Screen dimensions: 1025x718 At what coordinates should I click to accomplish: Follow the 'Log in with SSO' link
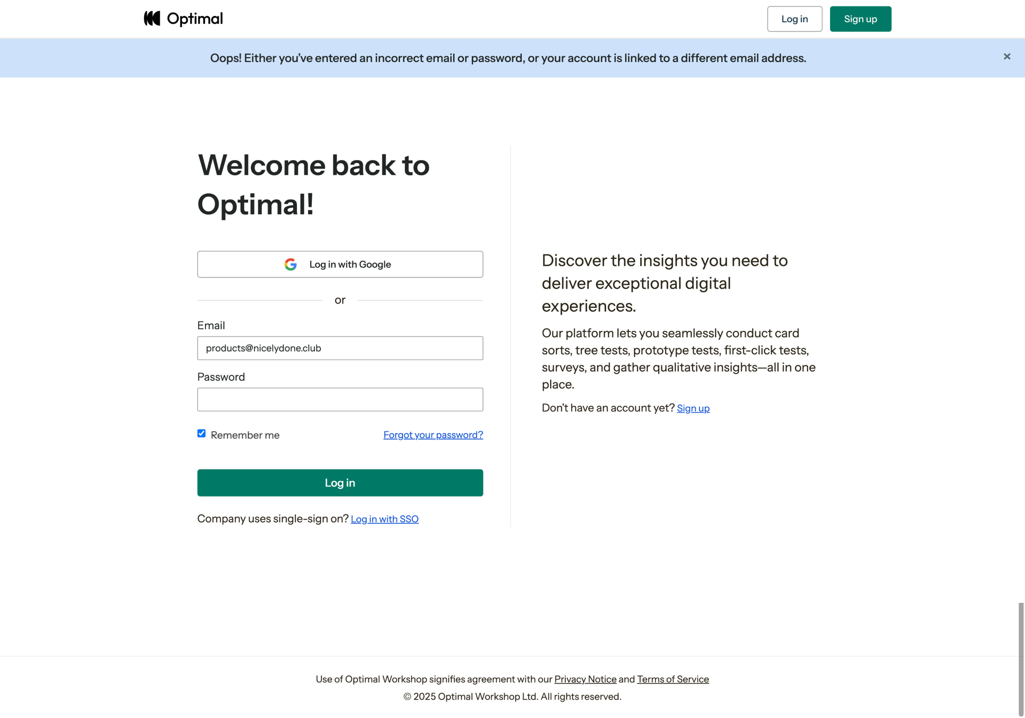click(x=384, y=519)
